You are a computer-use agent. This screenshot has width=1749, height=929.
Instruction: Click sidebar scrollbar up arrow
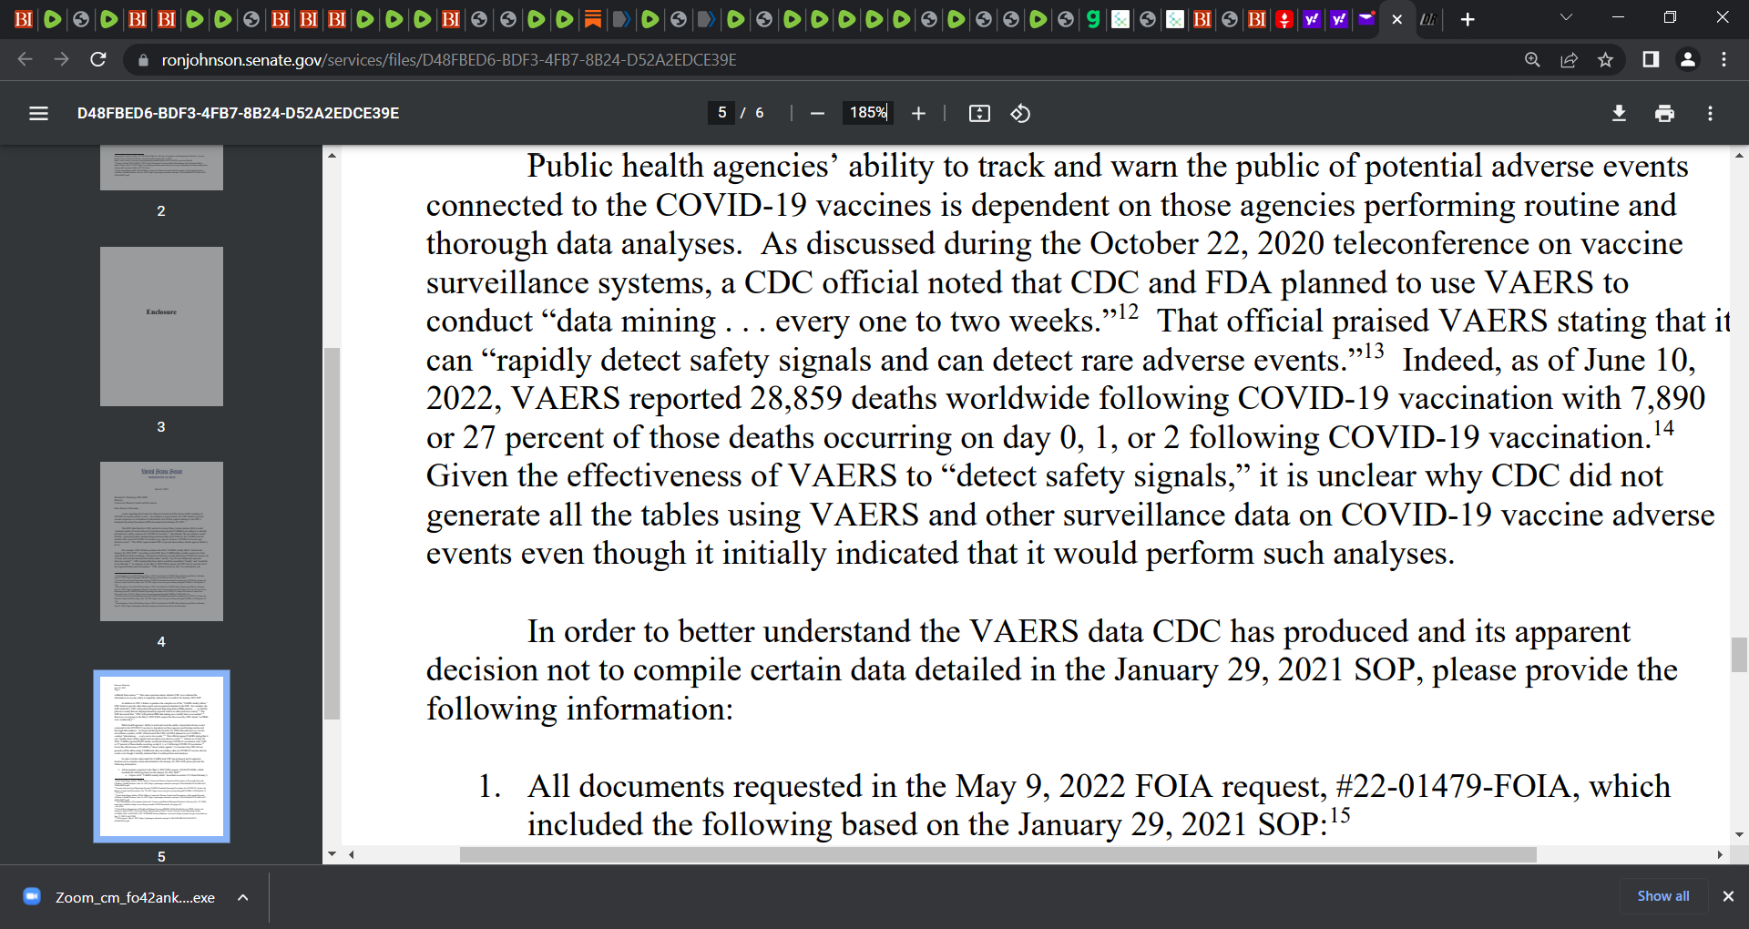[x=332, y=156]
